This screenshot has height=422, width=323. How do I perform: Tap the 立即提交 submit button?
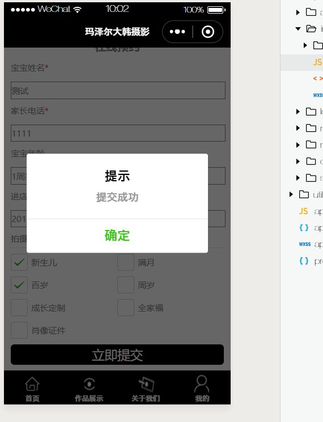tap(117, 355)
